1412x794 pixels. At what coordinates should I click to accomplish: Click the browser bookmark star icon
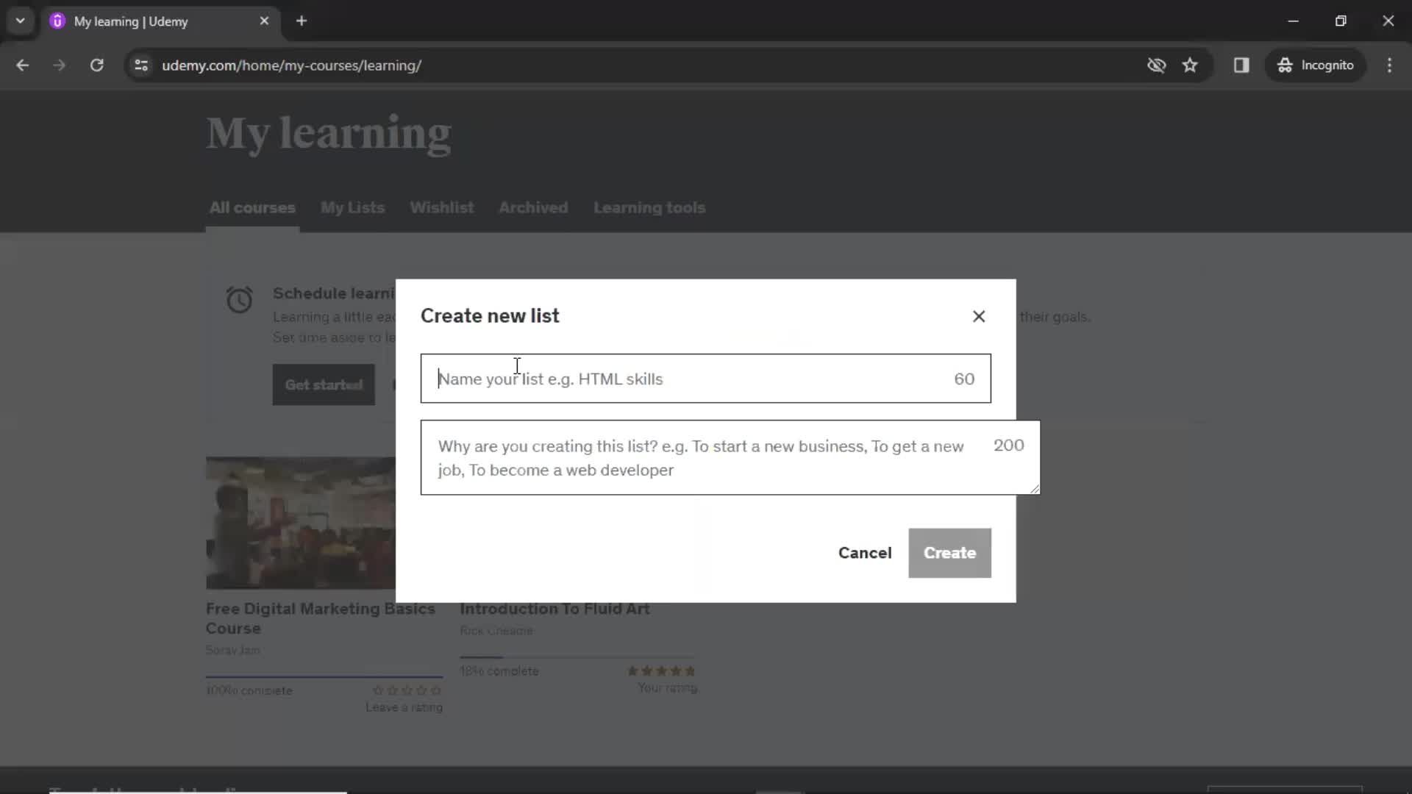[1191, 65]
